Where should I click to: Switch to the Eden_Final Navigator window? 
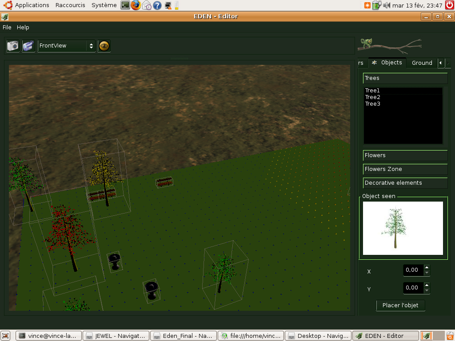pyautogui.click(x=184, y=336)
